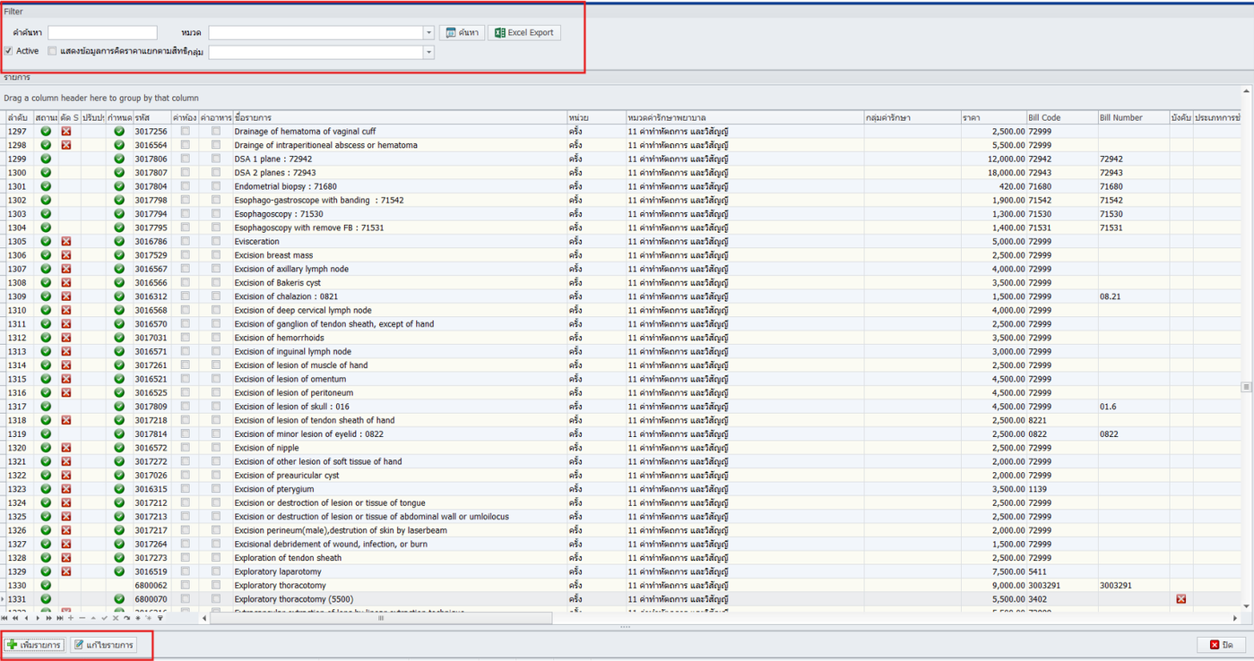This screenshot has width=1254, height=661.
Task: Go to the previous page in navigator
Action: click(15, 618)
